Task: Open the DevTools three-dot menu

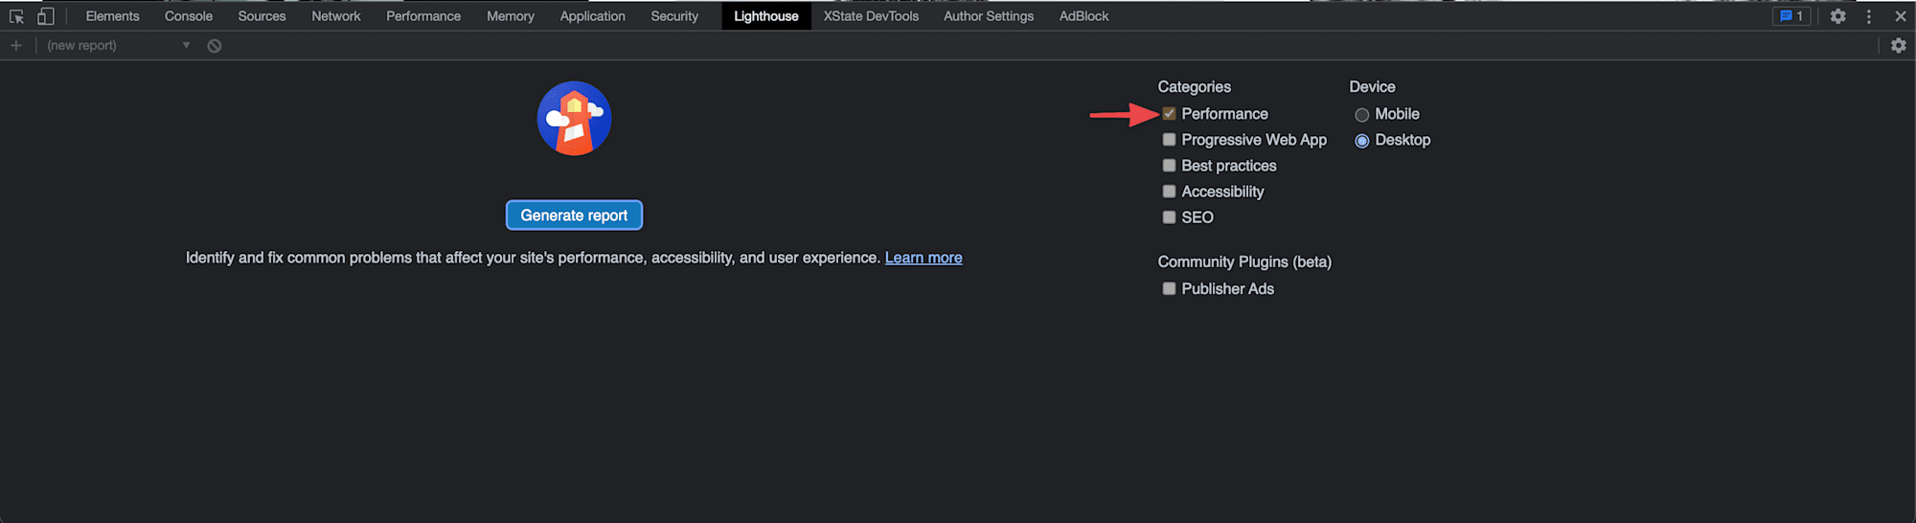Action: point(1868,16)
